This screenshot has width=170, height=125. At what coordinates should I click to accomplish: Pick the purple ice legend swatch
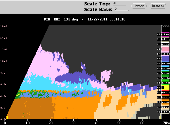165,59
